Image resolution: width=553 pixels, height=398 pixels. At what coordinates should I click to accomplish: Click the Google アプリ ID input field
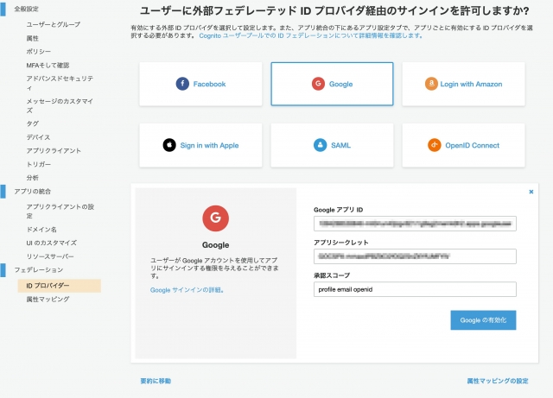pyautogui.click(x=415, y=224)
